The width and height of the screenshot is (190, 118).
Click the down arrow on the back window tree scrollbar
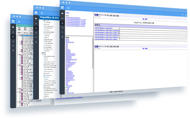pyautogui.click(x=51, y=104)
